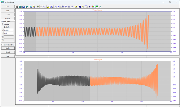Click the green-lens magnifier zoom icon
The image size is (180, 107).
coord(31,7)
